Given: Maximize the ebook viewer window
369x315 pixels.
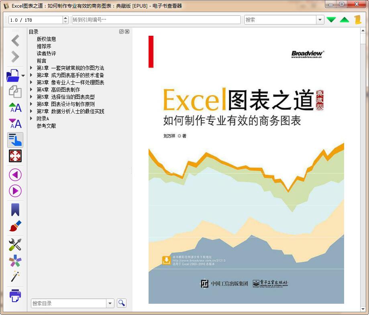Looking at the screenshot, I should point(342,4).
